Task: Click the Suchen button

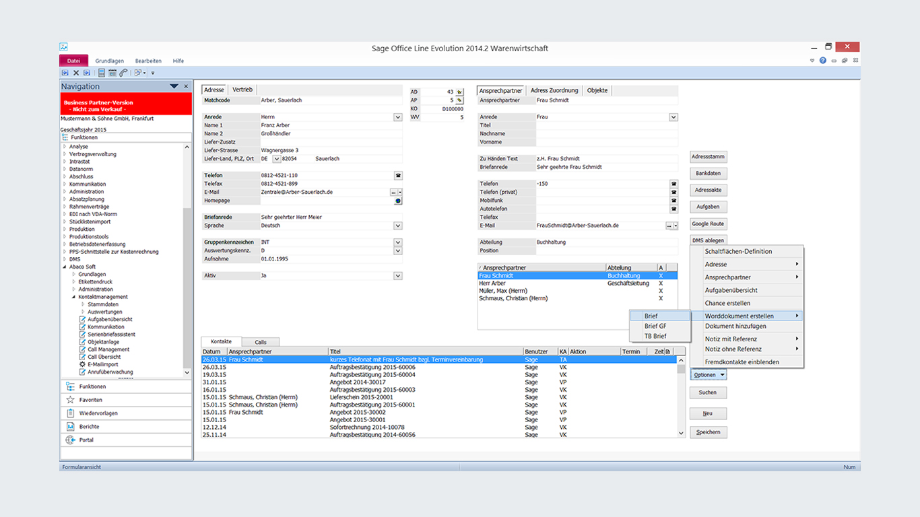Action: tap(709, 392)
